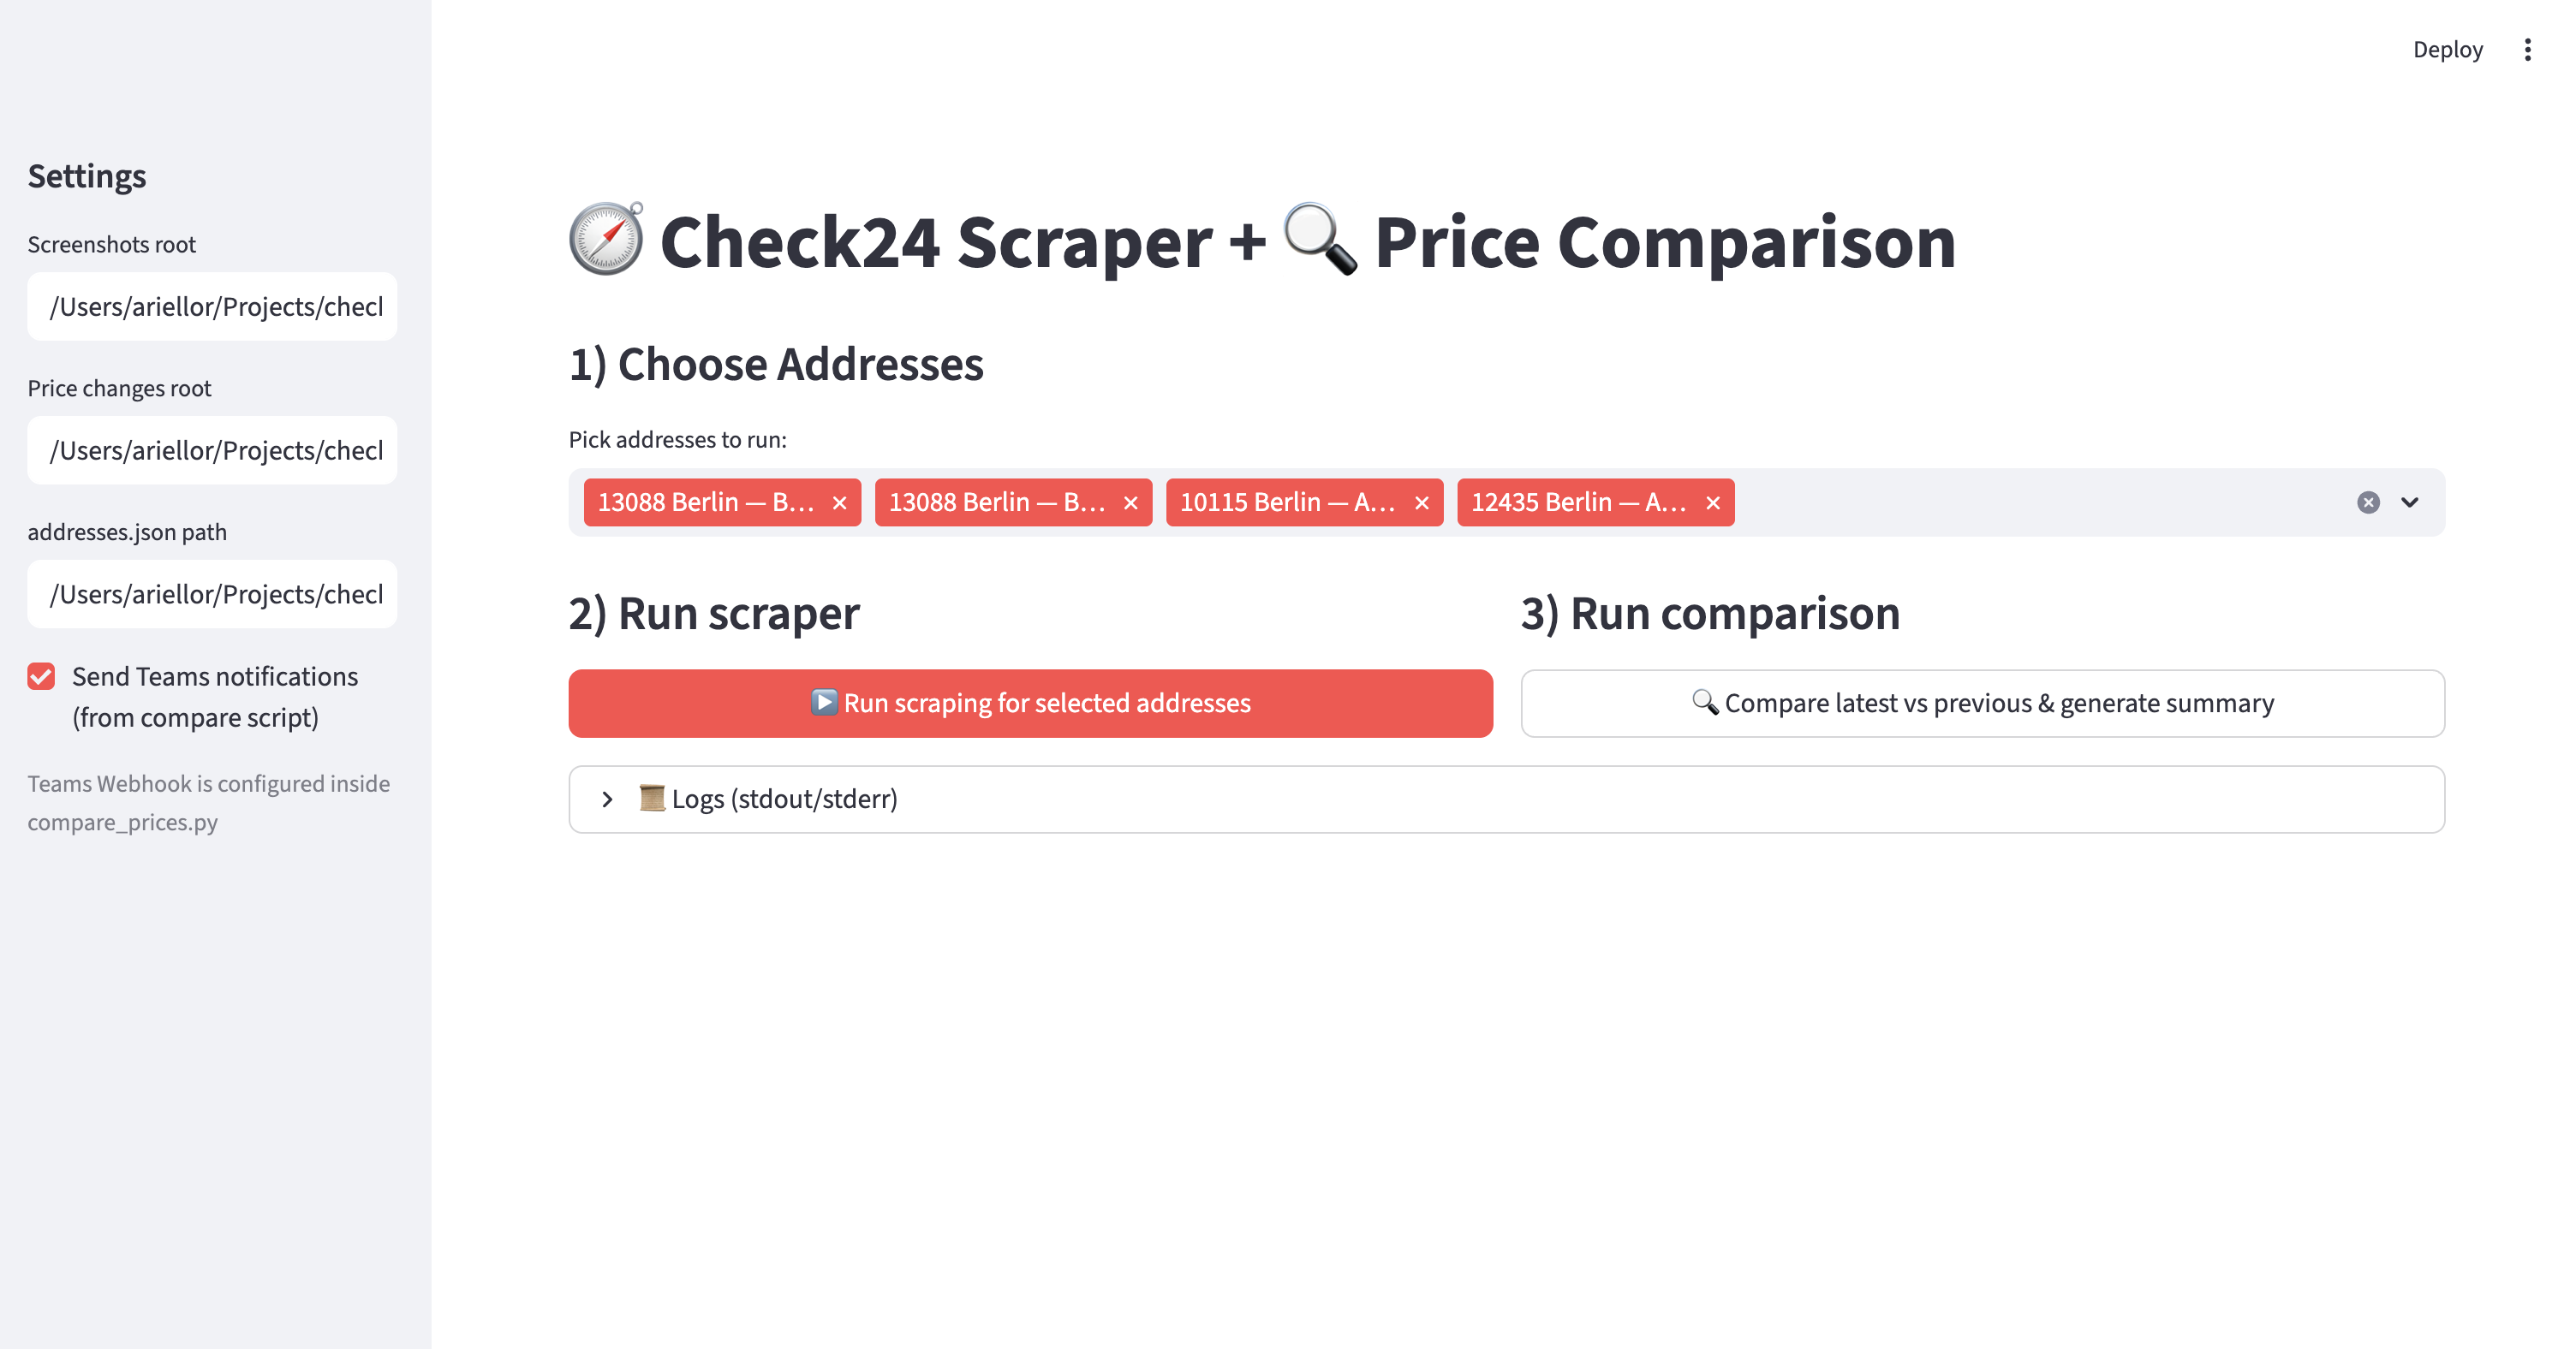
Task: Uncheck Send Teams notifications
Action: (x=40, y=678)
